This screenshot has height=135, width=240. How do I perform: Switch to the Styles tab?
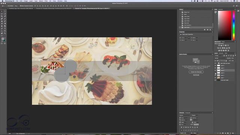coord(223,42)
